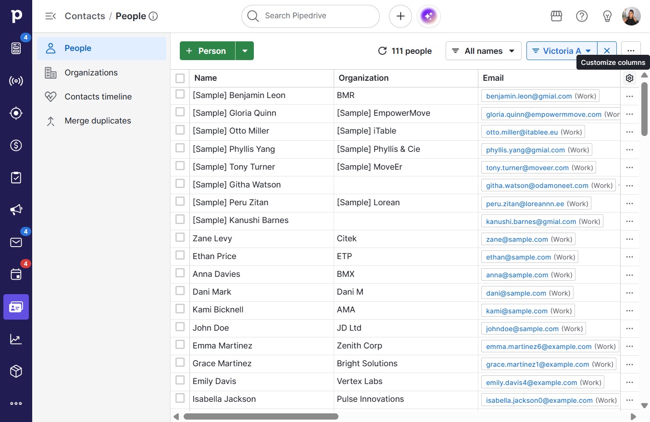
Task: Open the Deals dollar sidebar icon
Action: tap(16, 145)
